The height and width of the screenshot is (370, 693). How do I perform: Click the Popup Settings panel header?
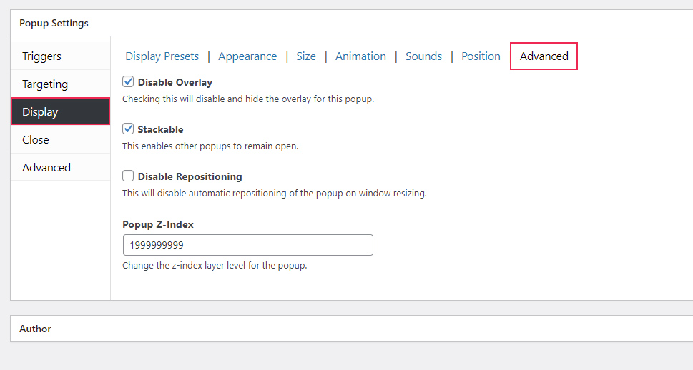352,23
